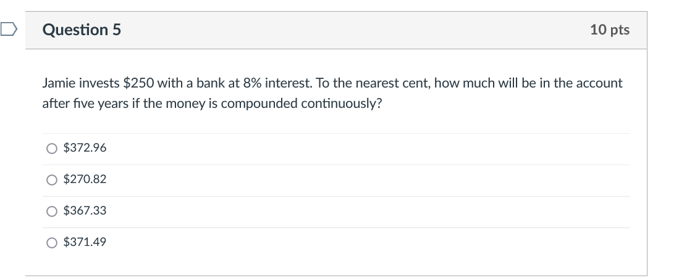
Task: Flag Question 5 using the bookmark icon
Action: coord(8,29)
